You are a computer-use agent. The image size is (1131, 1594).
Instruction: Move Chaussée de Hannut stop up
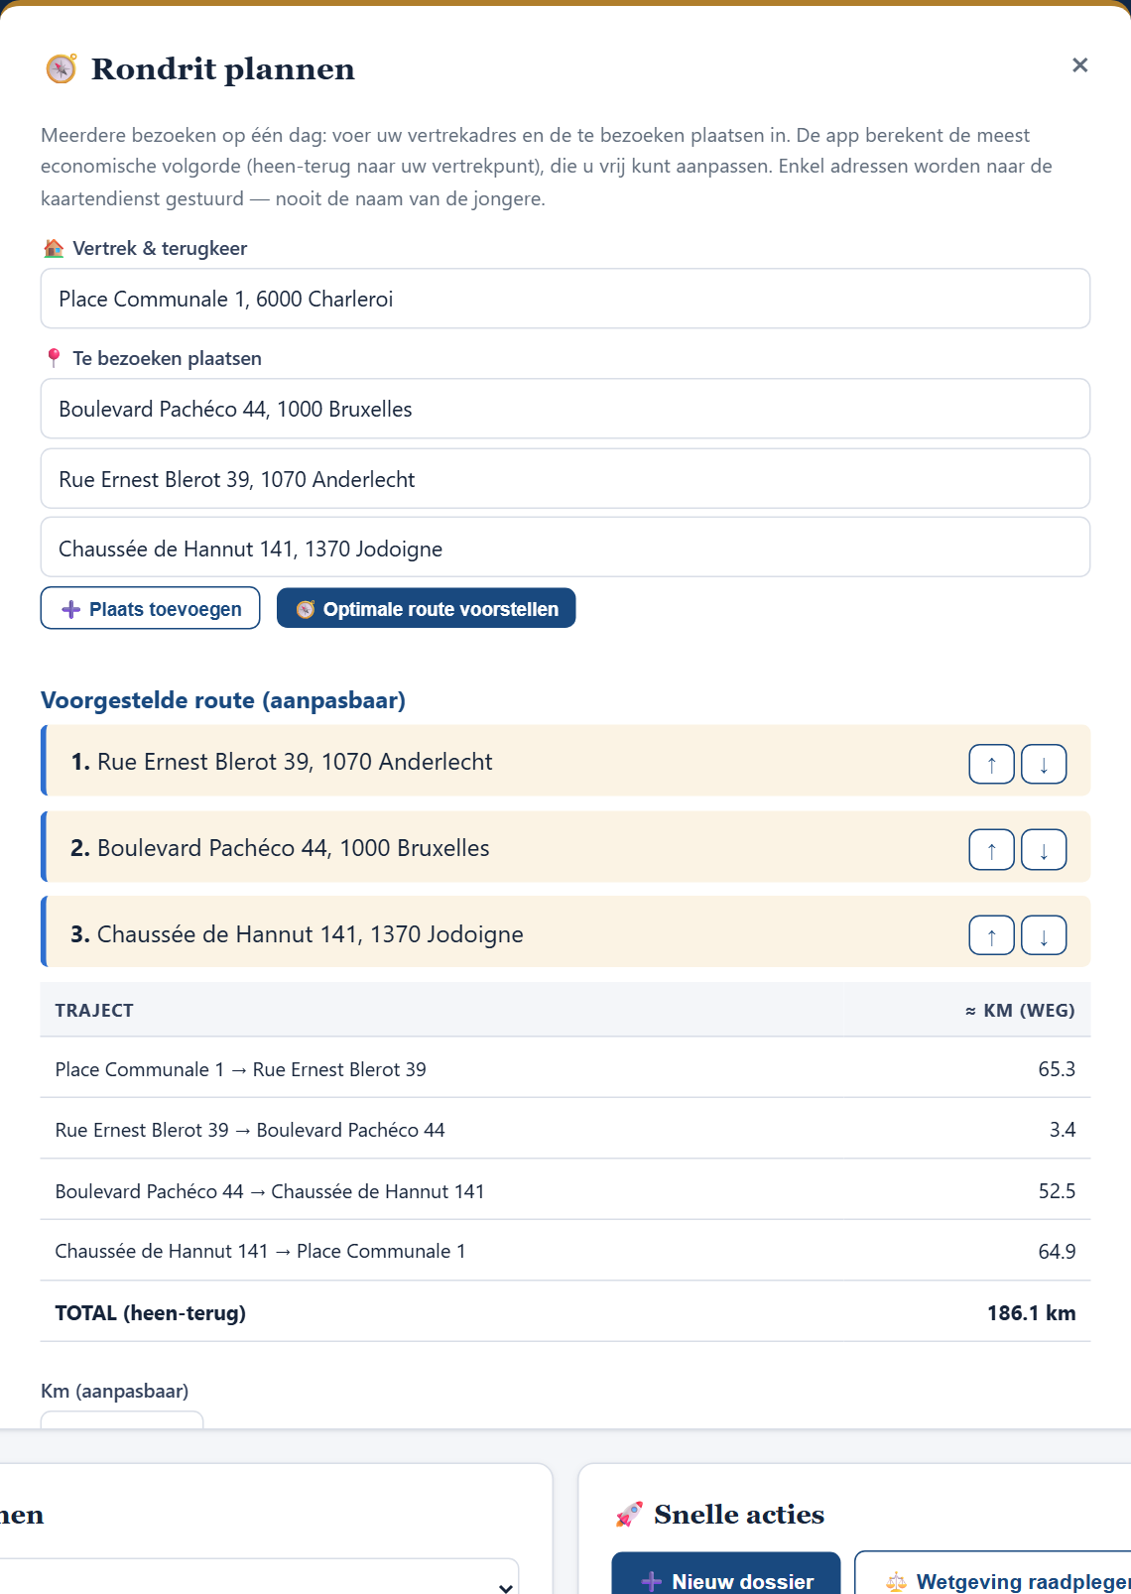tap(991, 935)
